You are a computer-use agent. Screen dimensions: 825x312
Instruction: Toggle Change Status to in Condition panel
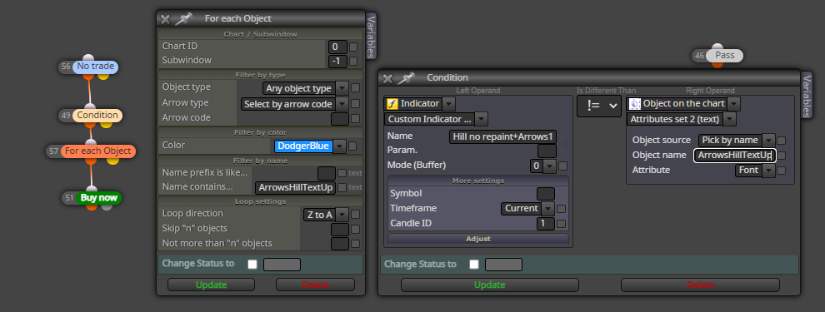pyautogui.click(x=474, y=265)
